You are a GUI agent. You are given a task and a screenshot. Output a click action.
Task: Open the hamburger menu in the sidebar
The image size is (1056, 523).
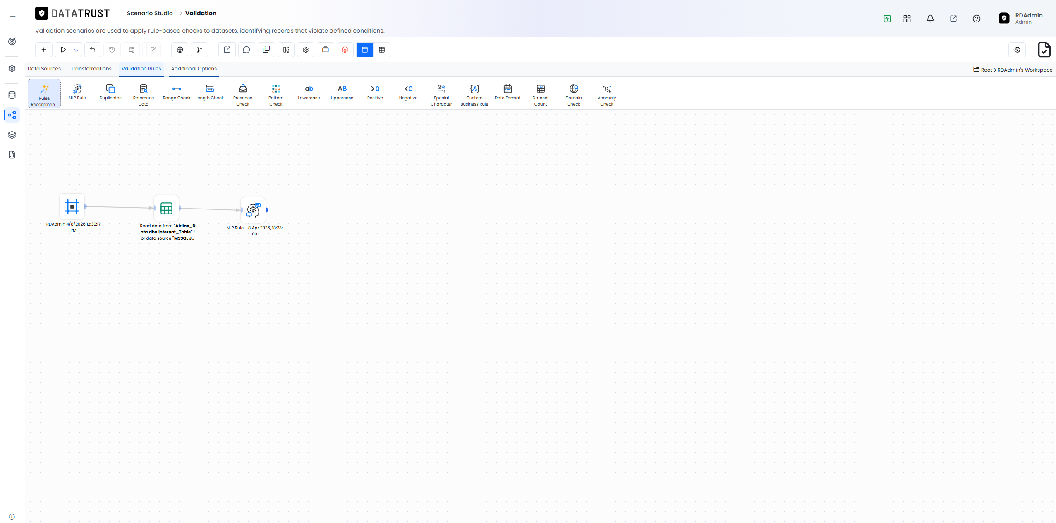click(x=12, y=14)
